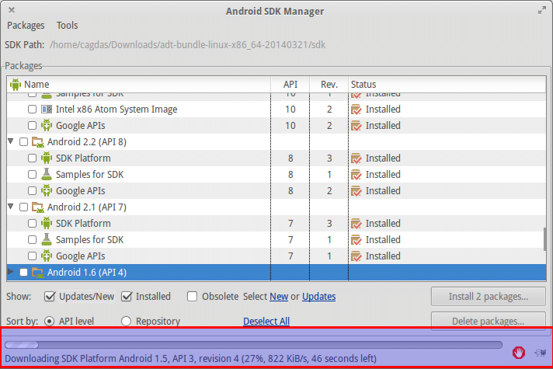Screen dimensions: 553x369
Task: Click SDK Platform icon for API 7
Action: pos(46,223)
